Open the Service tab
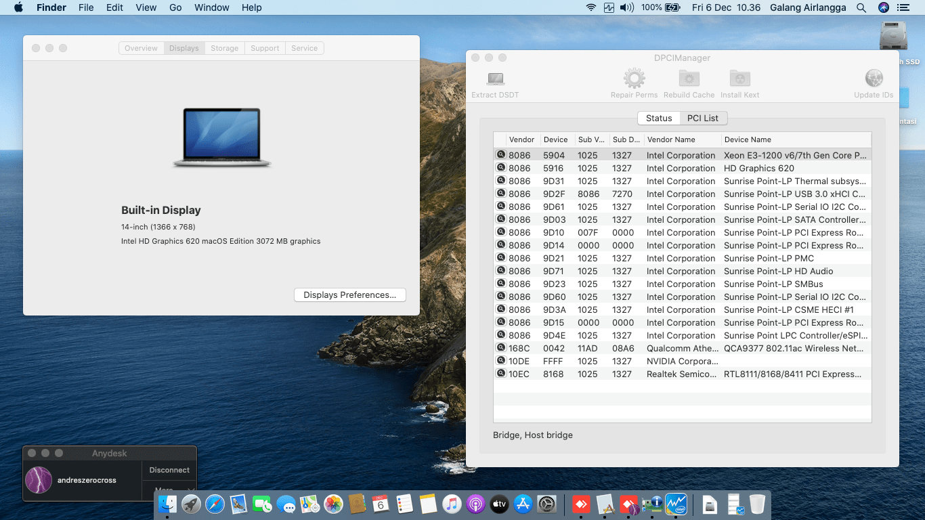925x520 pixels. pyautogui.click(x=304, y=48)
